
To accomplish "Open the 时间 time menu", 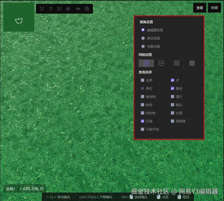I will point(214,8).
